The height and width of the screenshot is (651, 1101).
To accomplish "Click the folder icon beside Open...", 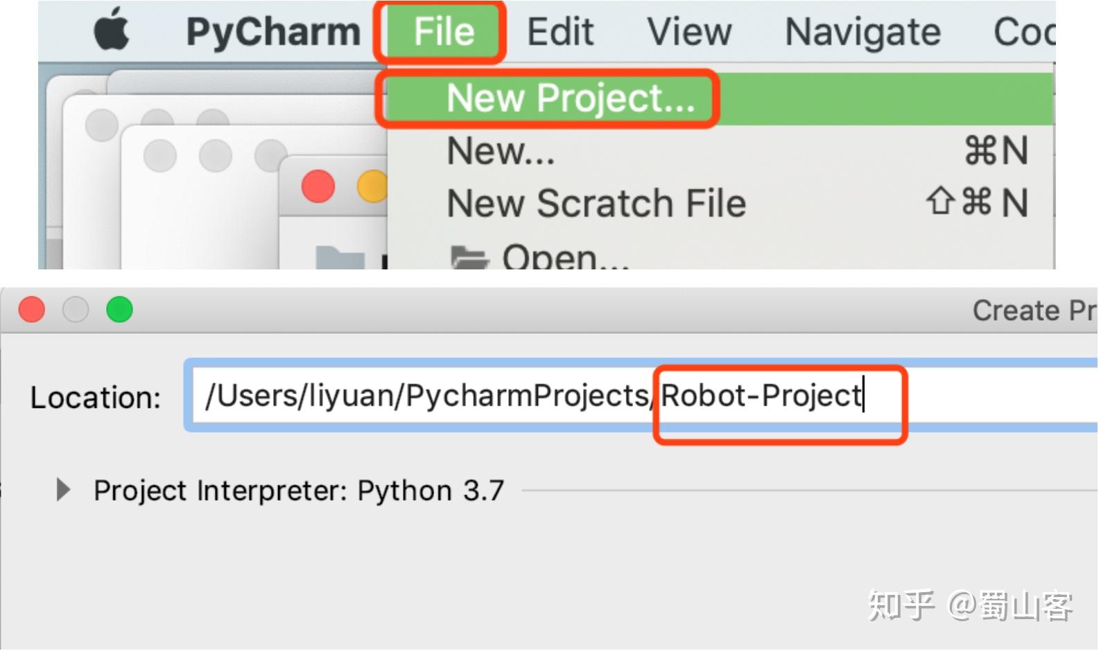I will pyautogui.click(x=469, y=258).
